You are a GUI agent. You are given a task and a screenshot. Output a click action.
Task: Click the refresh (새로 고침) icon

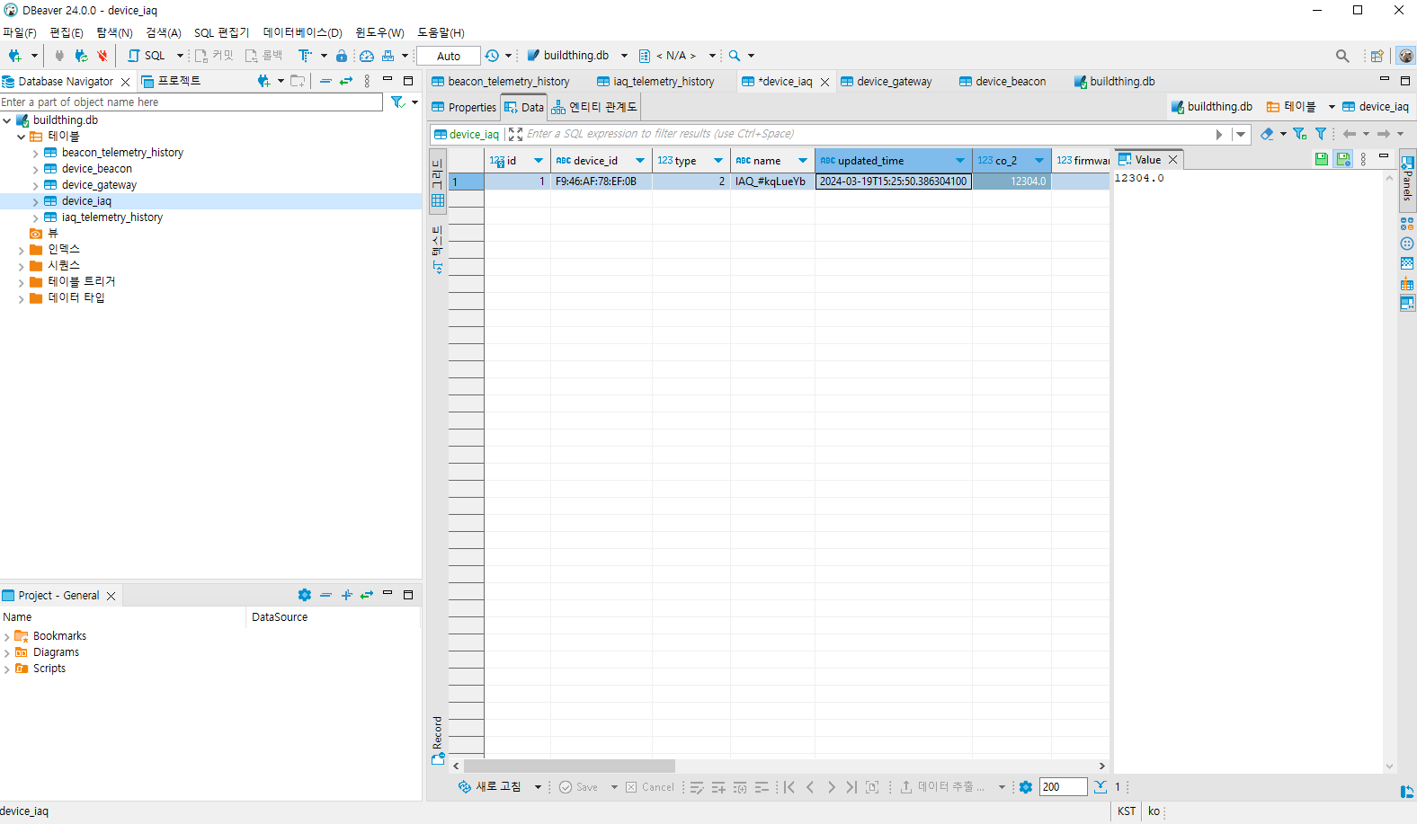pyautogui.click(x=465, y=787)
